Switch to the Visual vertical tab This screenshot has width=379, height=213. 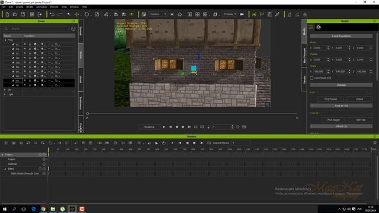pyautogui.click(x=81, y=79)
